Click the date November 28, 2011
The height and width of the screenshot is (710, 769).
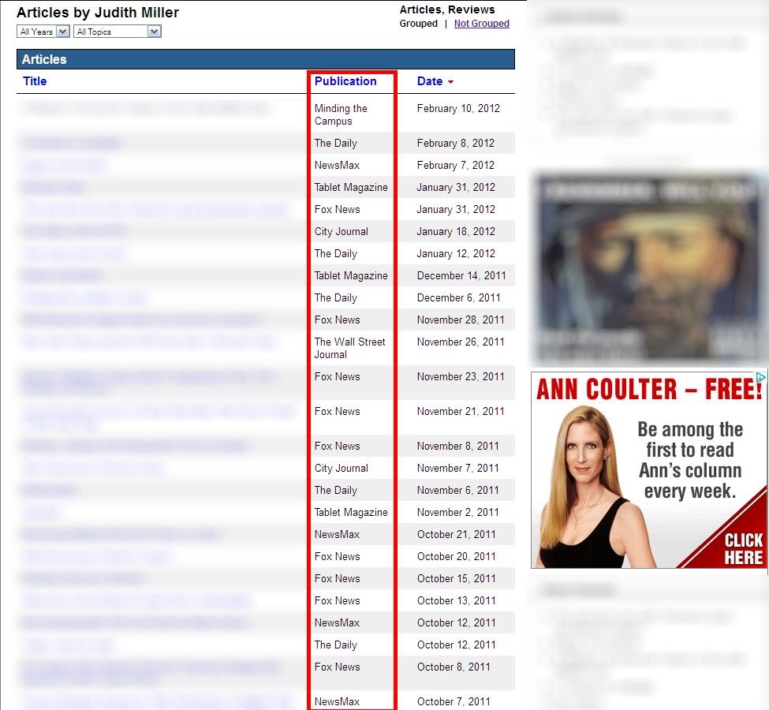coord(461,320)
